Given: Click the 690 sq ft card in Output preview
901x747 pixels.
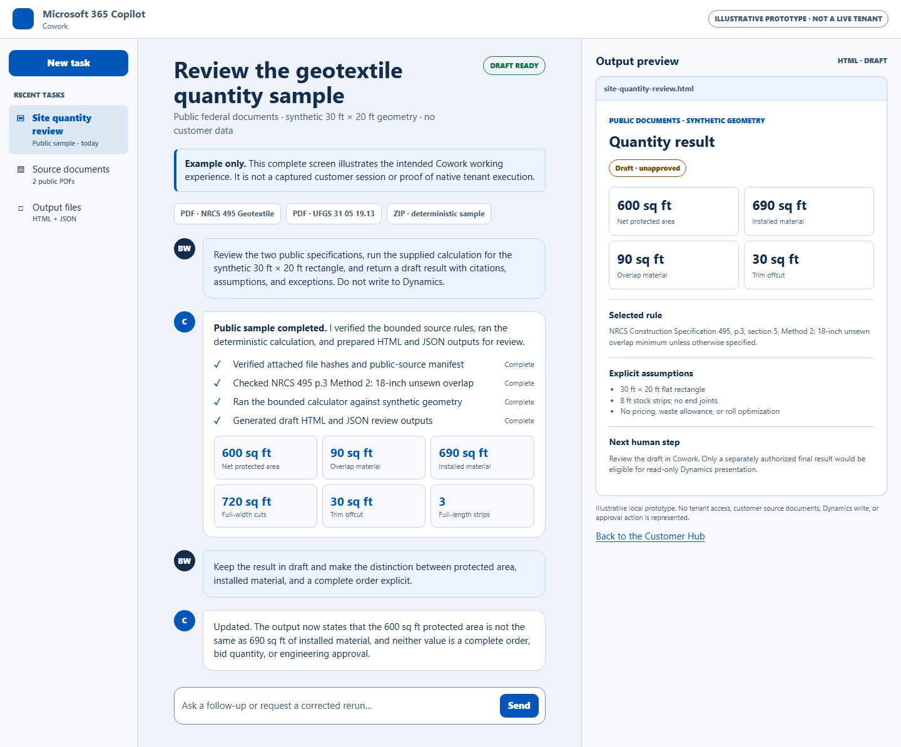Looking at the screenshot, I should coord(809,211).
